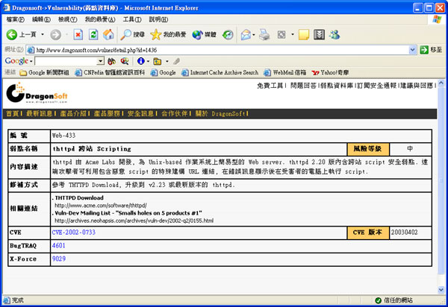Follow the BugTRAQ 4601 link
Viewport: 448px width, 307px height.
pyautogui.click(x=59, y=245)
